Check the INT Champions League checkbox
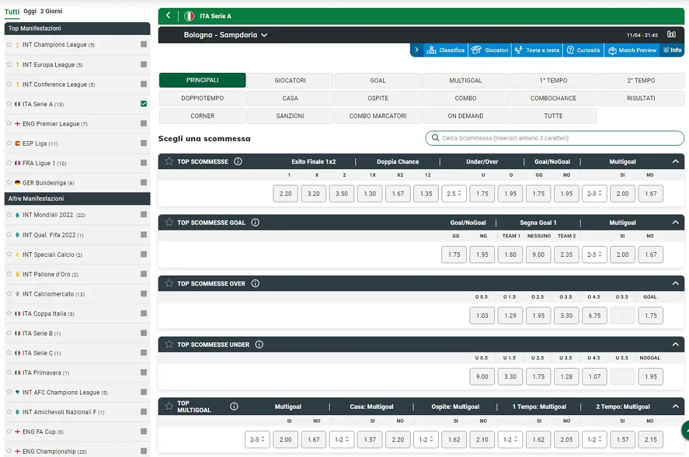This screenshot has width=689, height=457. (144, 45)
